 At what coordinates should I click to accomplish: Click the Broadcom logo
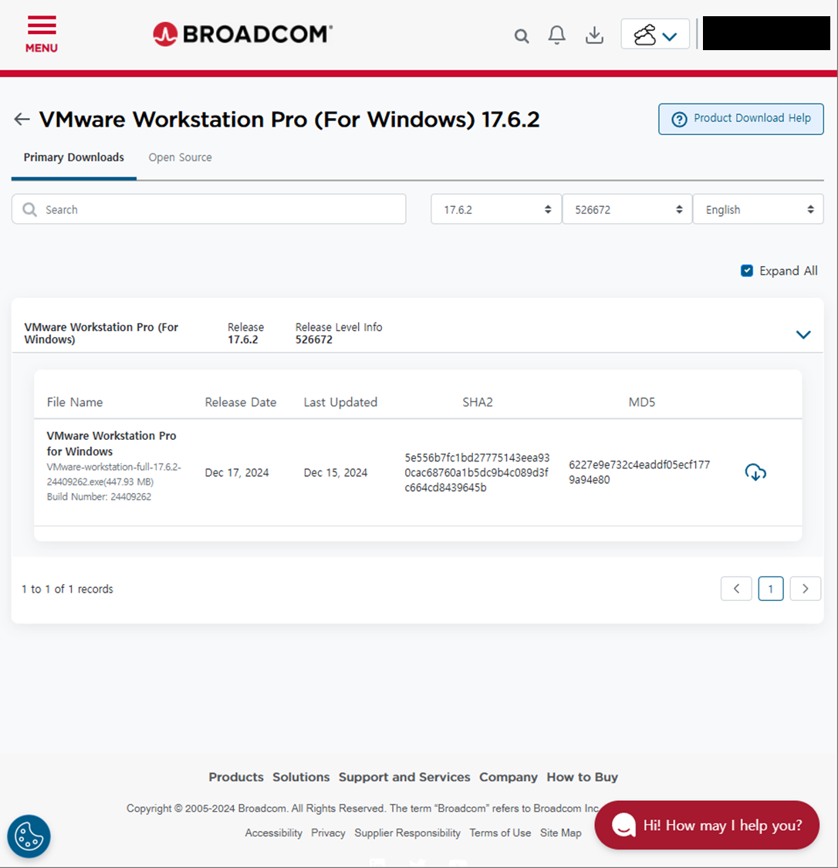pyautogui.click(x=243, y=34)
